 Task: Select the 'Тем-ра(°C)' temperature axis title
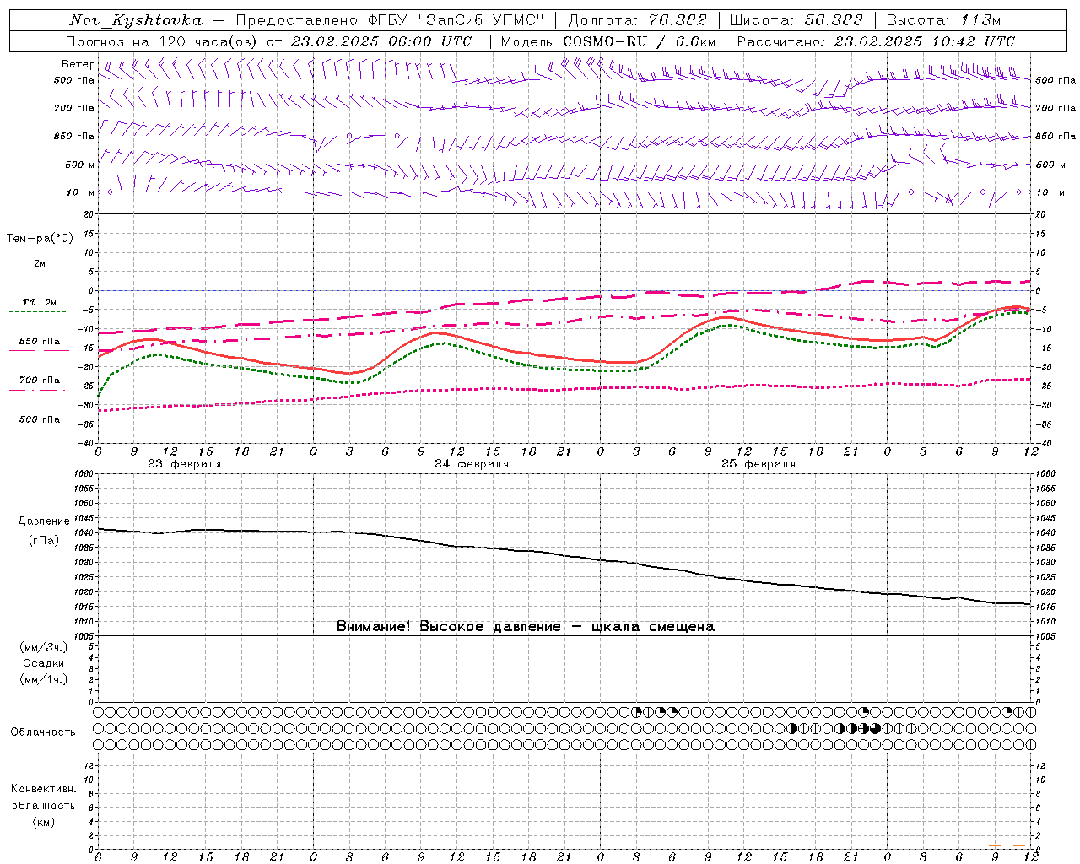point(40,239)
